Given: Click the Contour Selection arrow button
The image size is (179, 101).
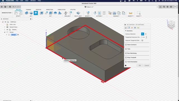Looking at the screenshot, I should [142, 34].
